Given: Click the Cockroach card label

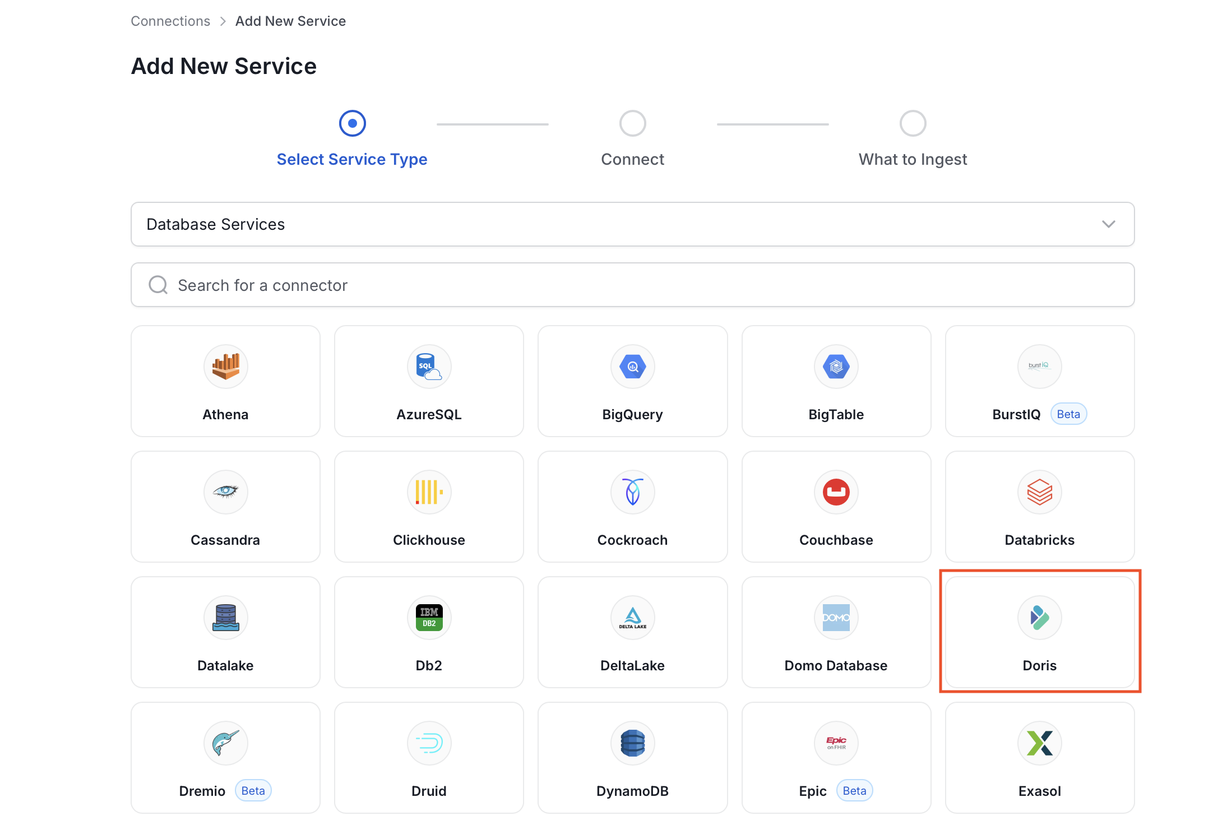Looking at the screenshot, I should tap(633, 540).
